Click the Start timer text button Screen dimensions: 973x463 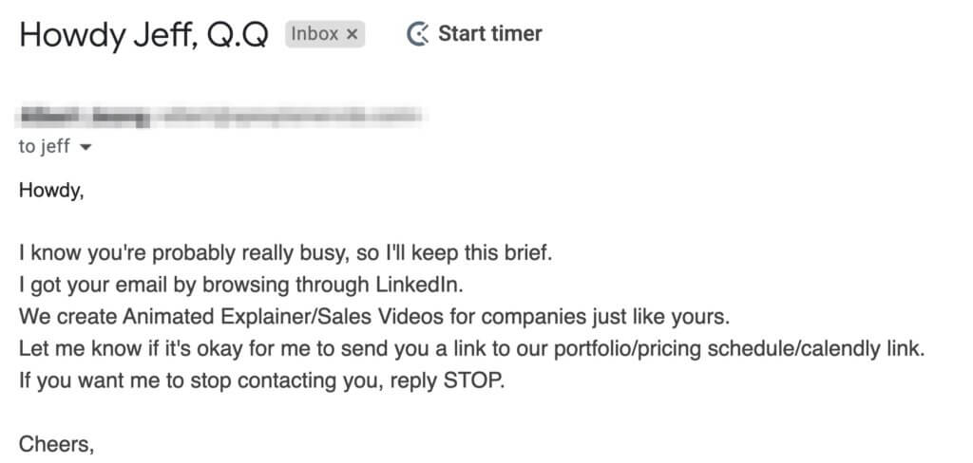pyautogui.click(x=490, y=33)
